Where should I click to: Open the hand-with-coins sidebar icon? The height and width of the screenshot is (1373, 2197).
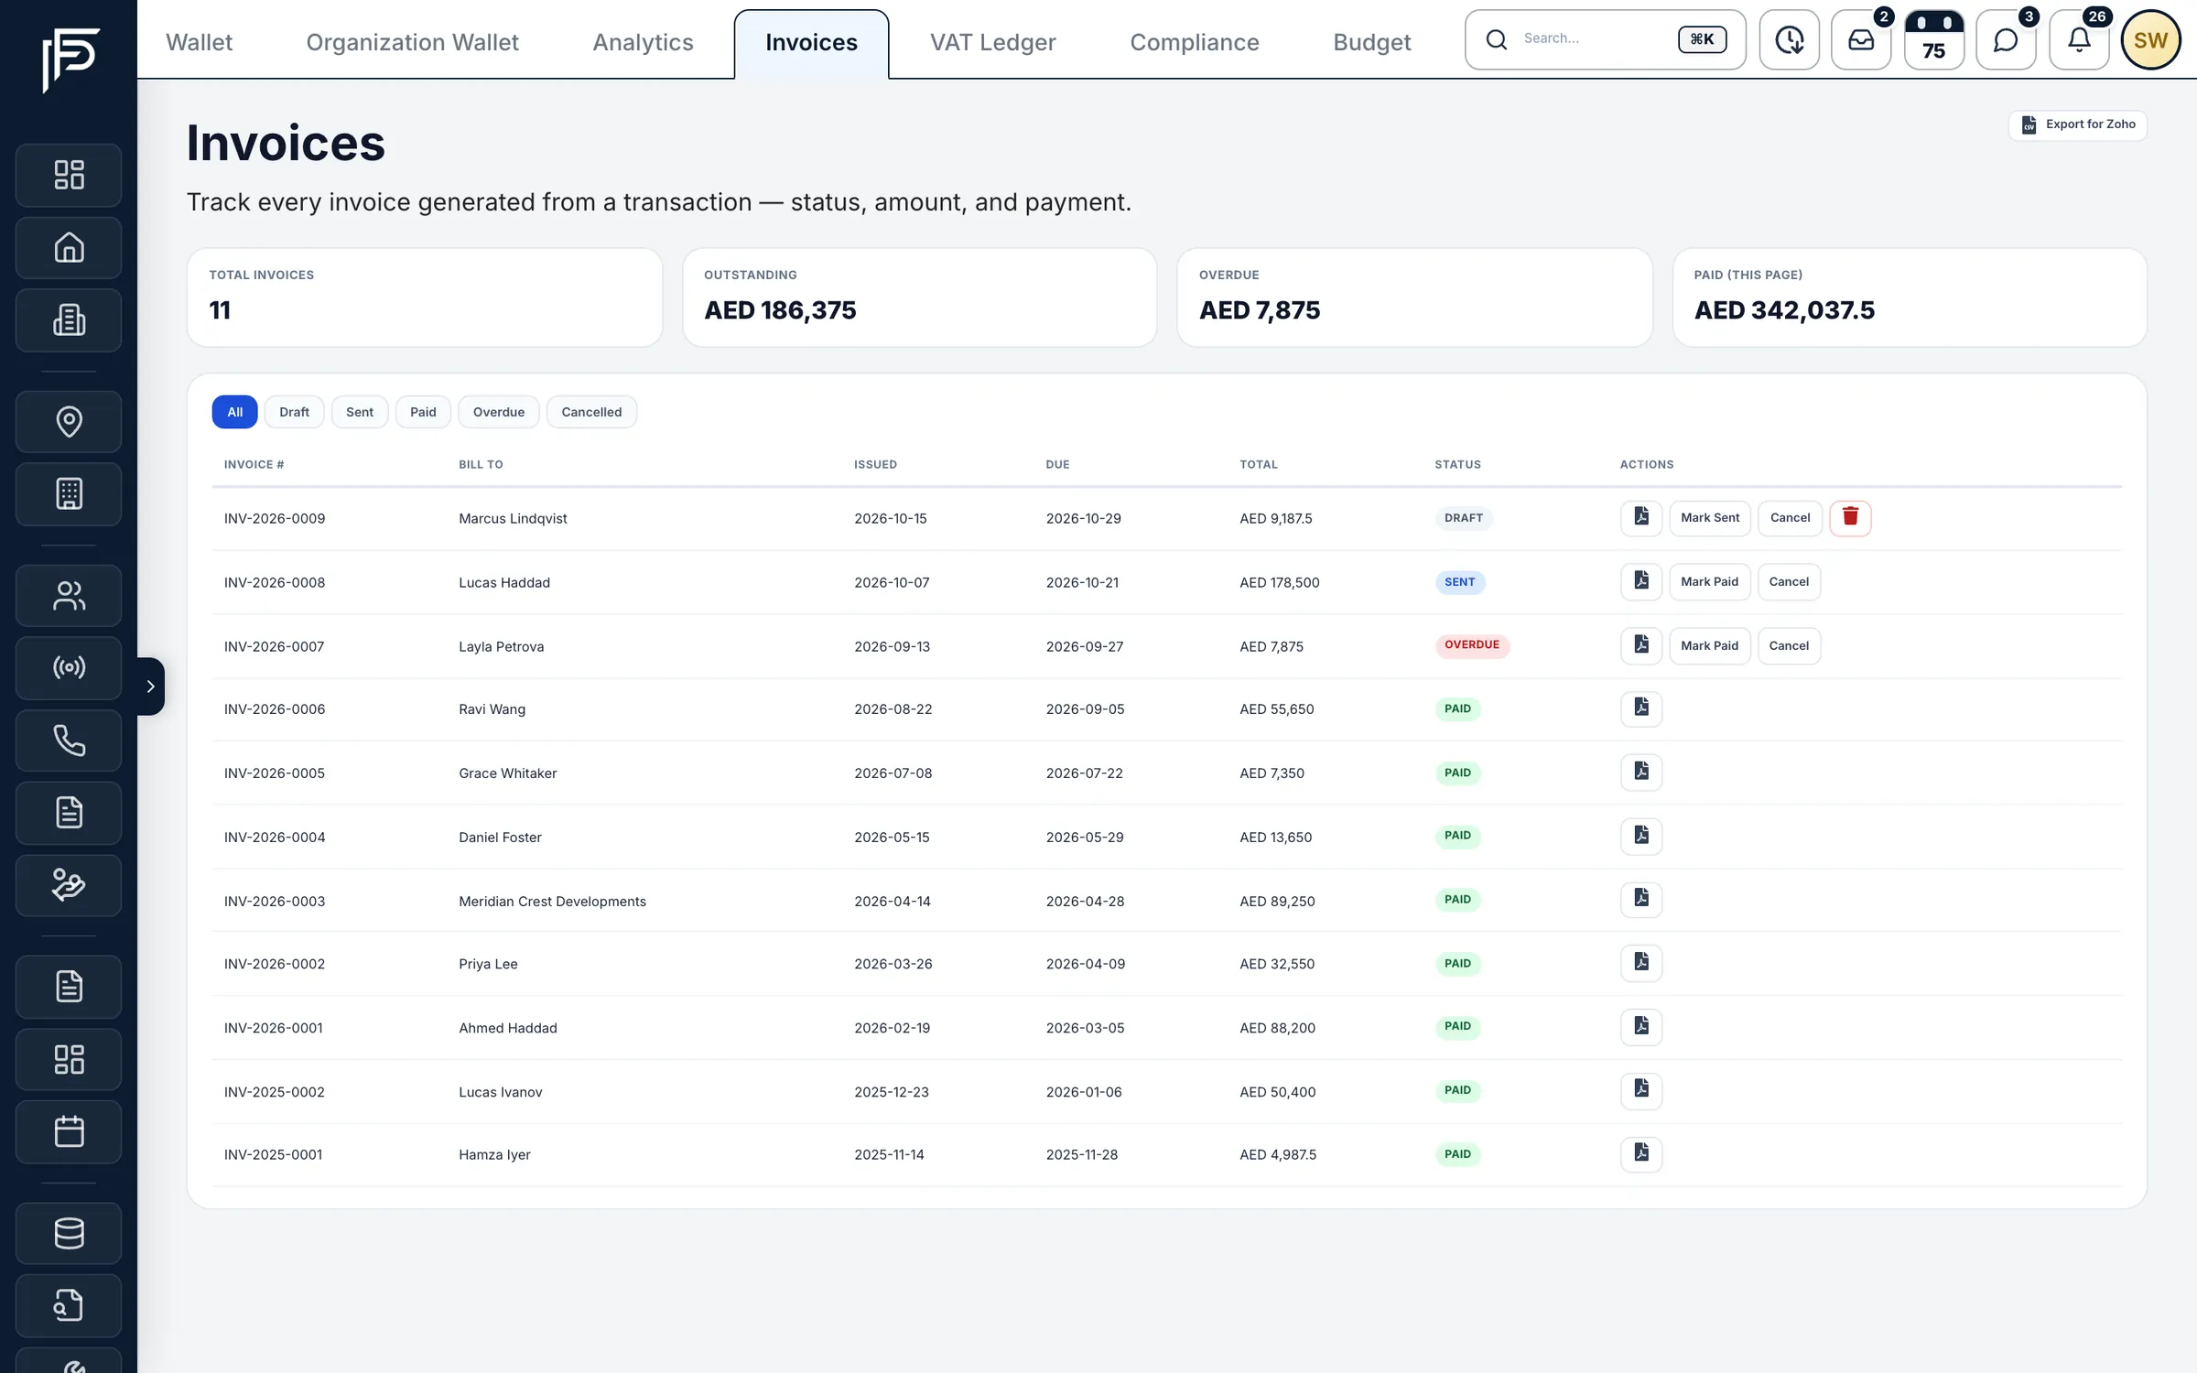coord(69,885)
